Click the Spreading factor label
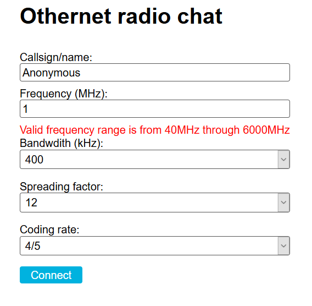This screenshot has width=312, height=306. coord(62,187)
